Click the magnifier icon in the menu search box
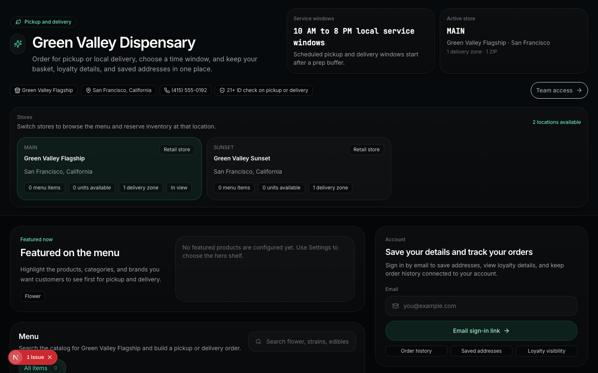 point(258,342)
